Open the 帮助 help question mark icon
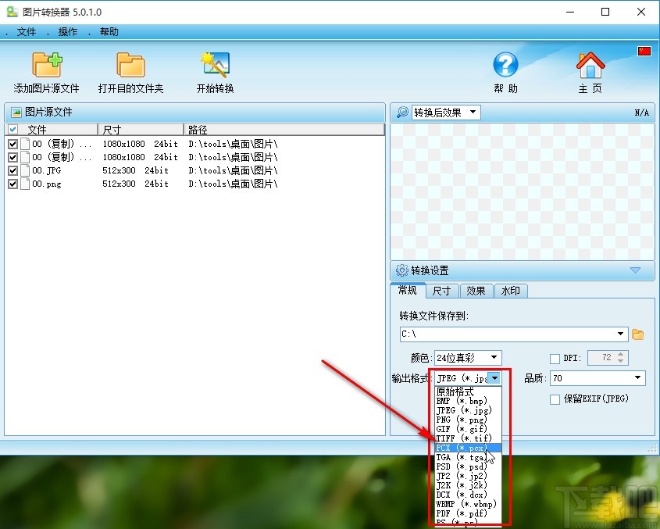The height and width of the screenshot is (529, 660). tap(505, 65)
